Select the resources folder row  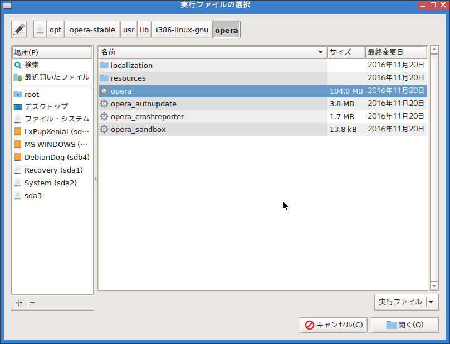[x=263, y=78]
